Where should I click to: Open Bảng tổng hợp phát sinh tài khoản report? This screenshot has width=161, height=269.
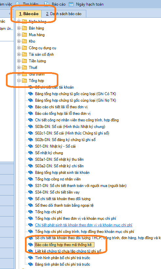click(62, 173)
